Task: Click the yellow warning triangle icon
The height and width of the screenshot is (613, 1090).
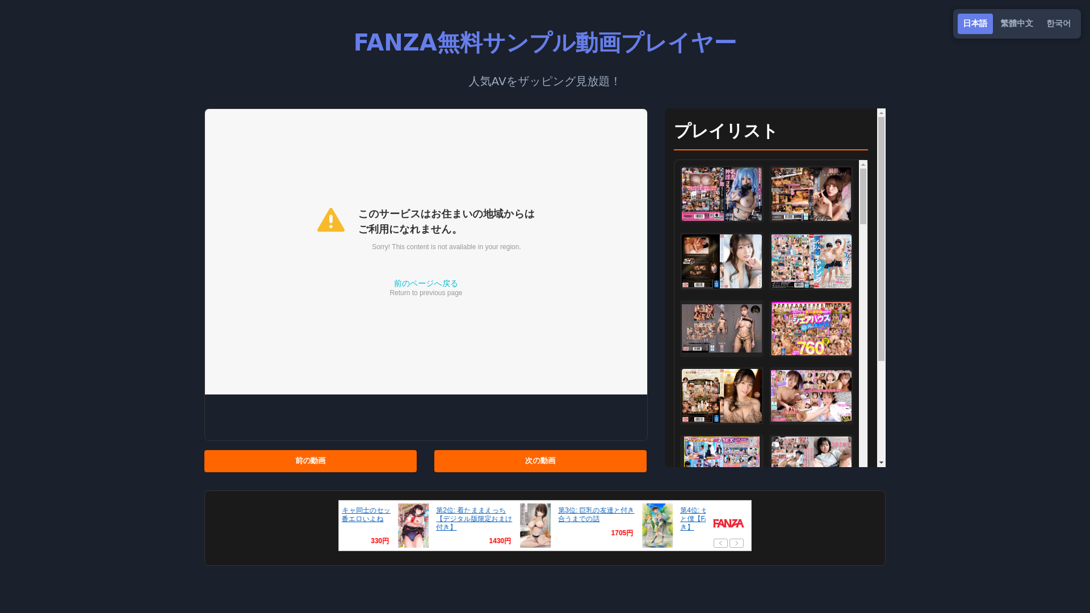Action: [x=331, y=220]
